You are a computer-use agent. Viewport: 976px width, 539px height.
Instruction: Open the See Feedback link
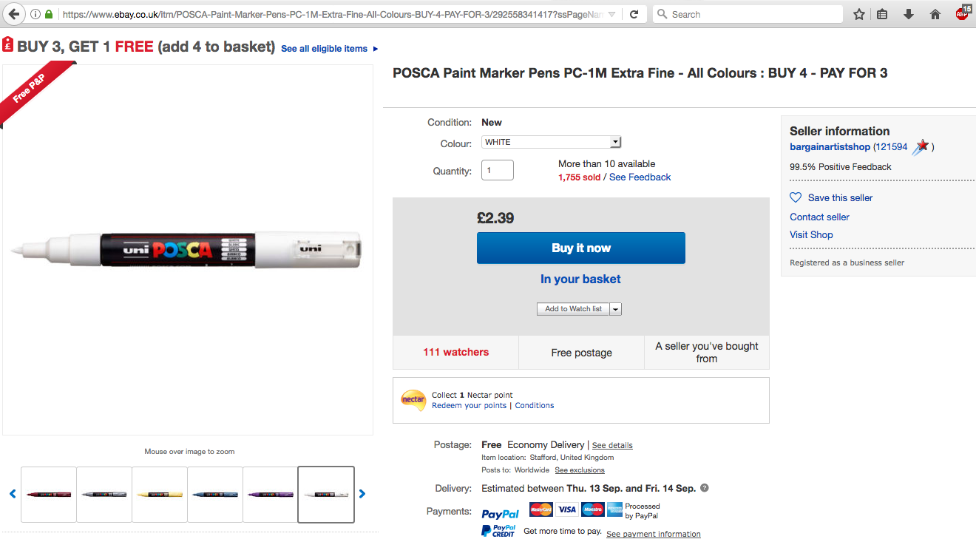pos(640,177)
